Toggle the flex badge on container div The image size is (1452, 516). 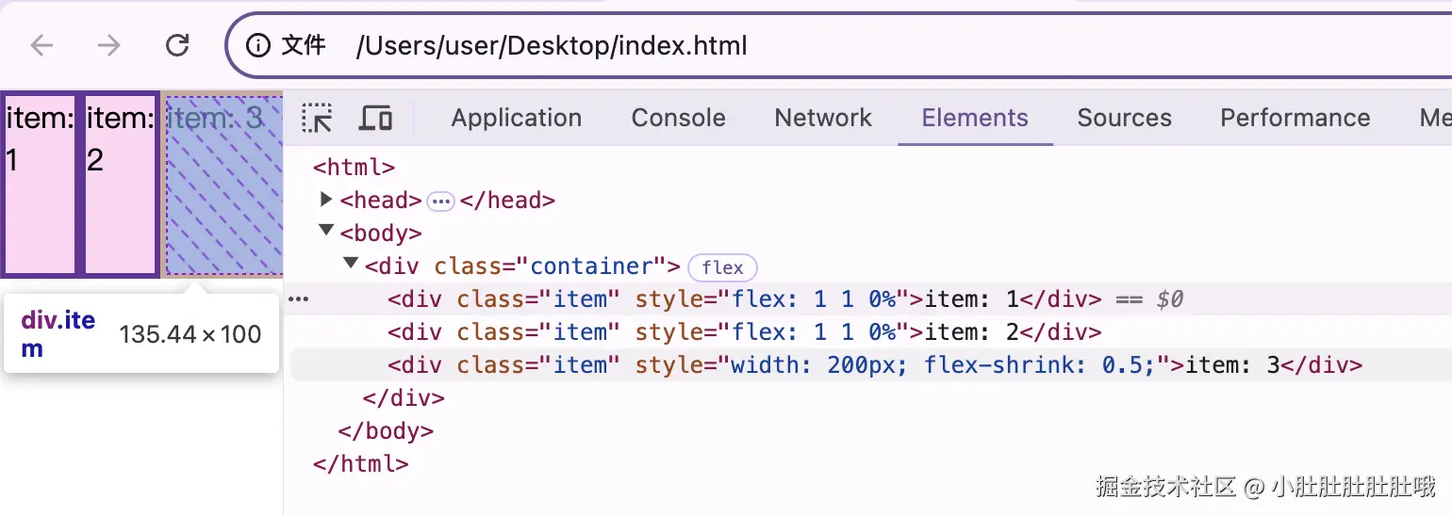[722, 267]
